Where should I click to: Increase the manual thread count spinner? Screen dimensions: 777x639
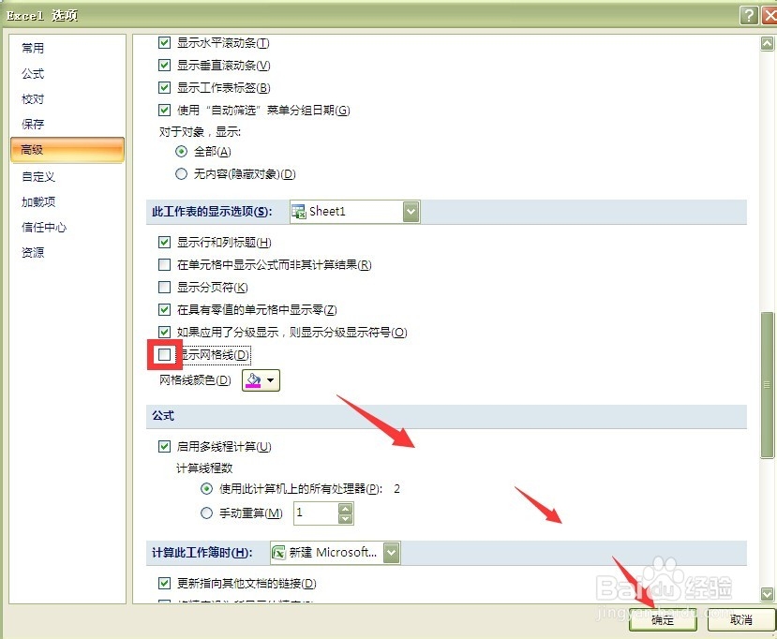[x=346, y=508]
